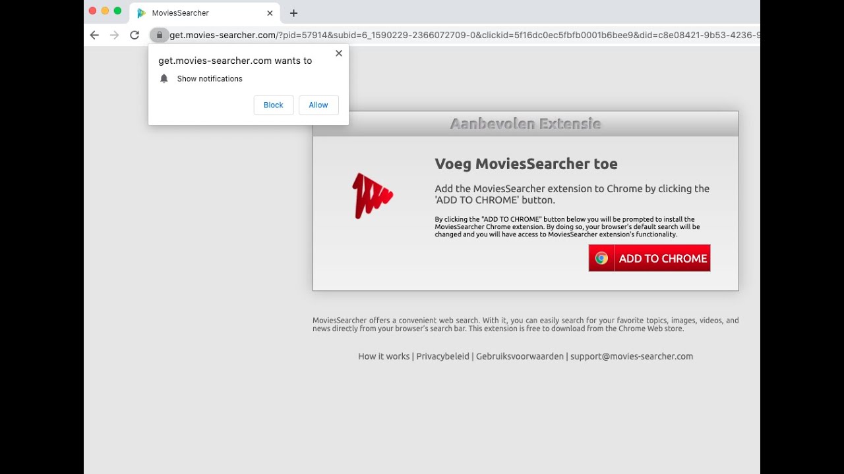The height and width of the screenshot is (474, 844).
Task: Click the 'Aanbevolen Extensie' header text
Action: [x=526, y=123]
